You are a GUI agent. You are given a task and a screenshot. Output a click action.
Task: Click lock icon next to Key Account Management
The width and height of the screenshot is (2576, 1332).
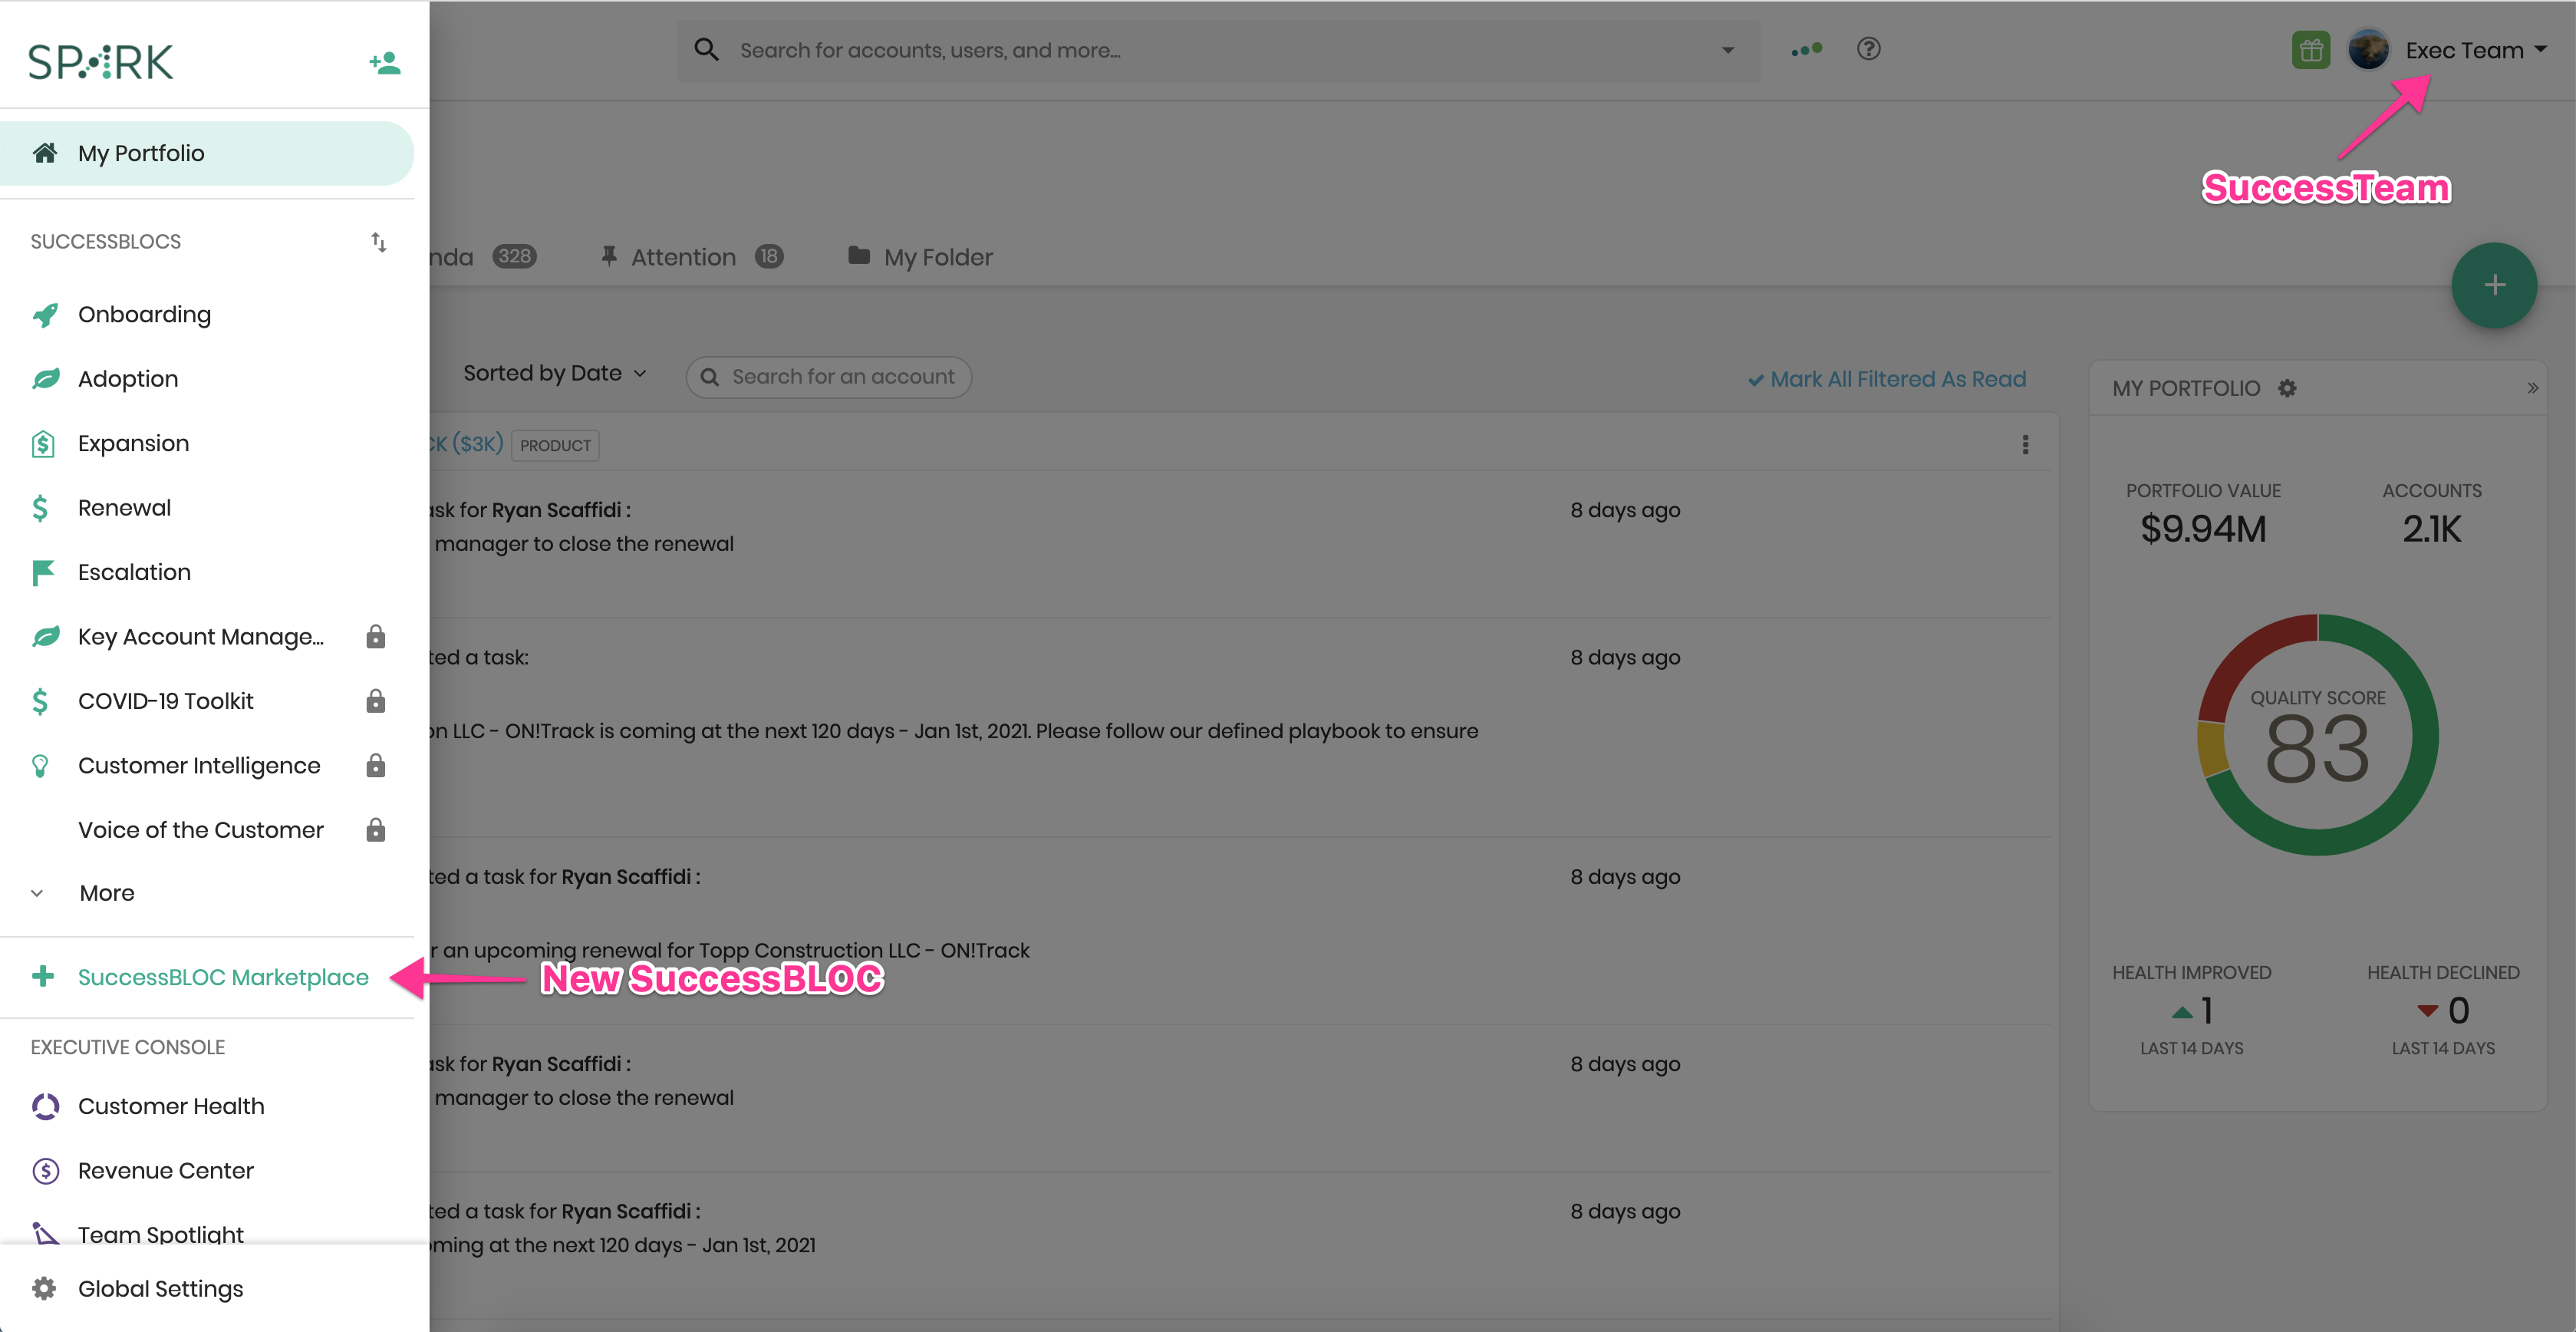click(x=376, y=636)
